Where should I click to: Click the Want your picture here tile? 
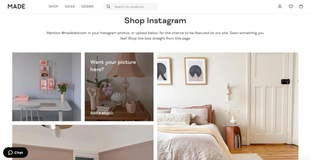(x=119, y=87)
